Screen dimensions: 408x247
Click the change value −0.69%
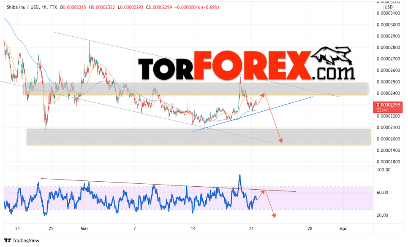point(211,7)
